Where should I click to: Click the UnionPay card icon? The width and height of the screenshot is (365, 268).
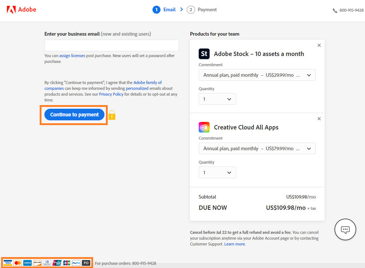[x=57, y=263]
